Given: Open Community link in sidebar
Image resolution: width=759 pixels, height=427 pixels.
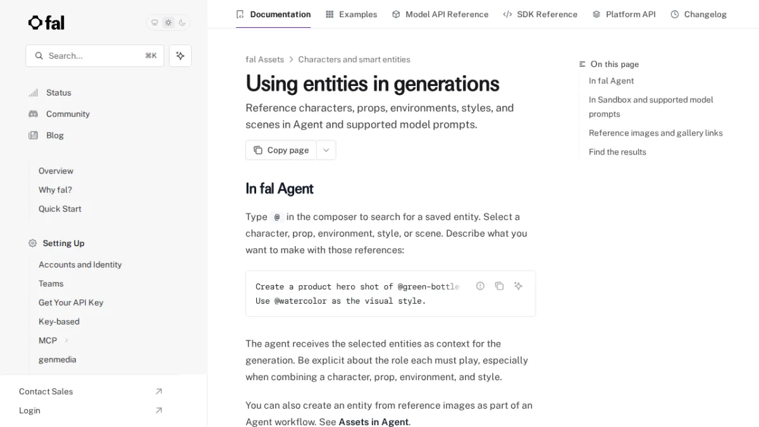Looking at the screenshot, I should click(x=68, y=114).
